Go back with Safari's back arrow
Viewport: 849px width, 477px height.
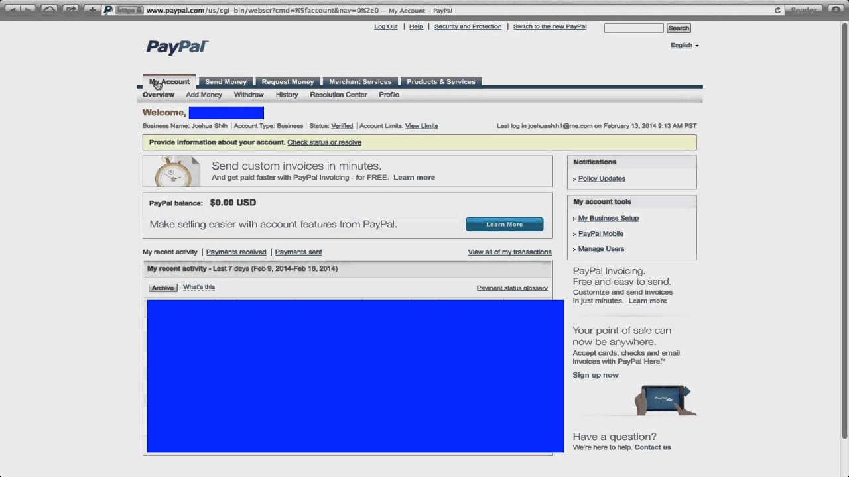(13, 10)
